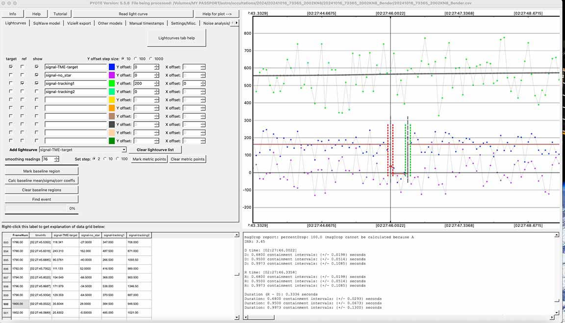Open the VizieR export tab

point(79,23)
